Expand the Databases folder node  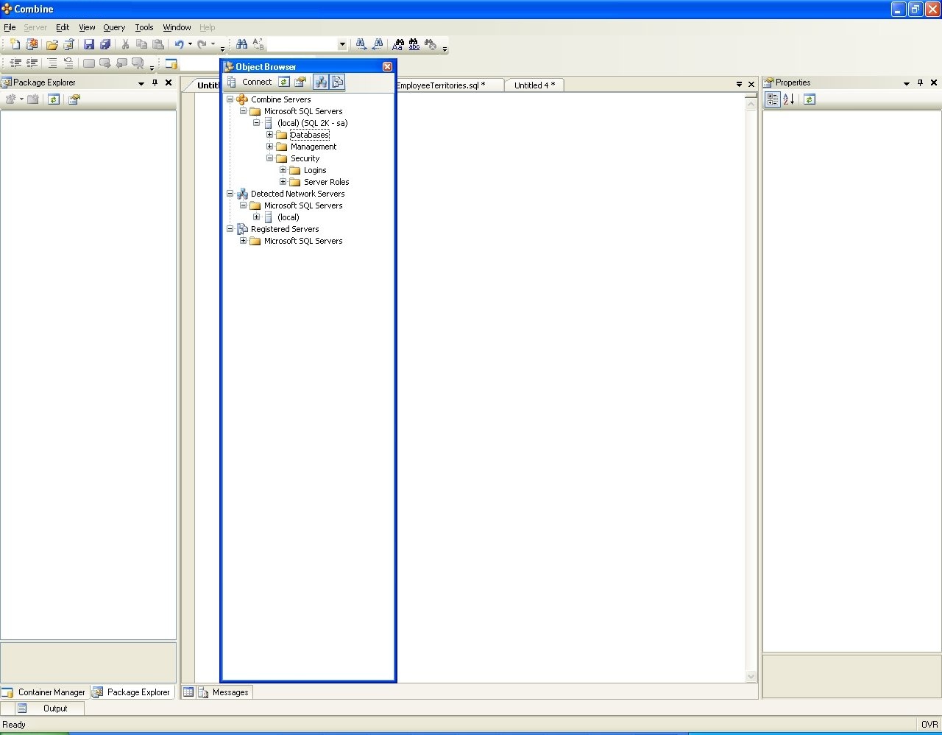point(269,135)
